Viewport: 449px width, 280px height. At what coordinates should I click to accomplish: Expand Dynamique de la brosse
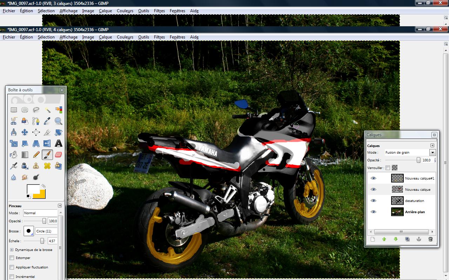(12, 250)
